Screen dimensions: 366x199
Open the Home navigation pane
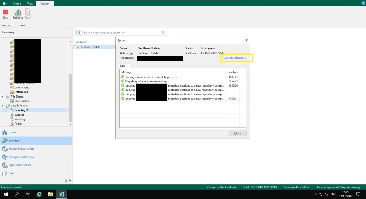(36, 132)
